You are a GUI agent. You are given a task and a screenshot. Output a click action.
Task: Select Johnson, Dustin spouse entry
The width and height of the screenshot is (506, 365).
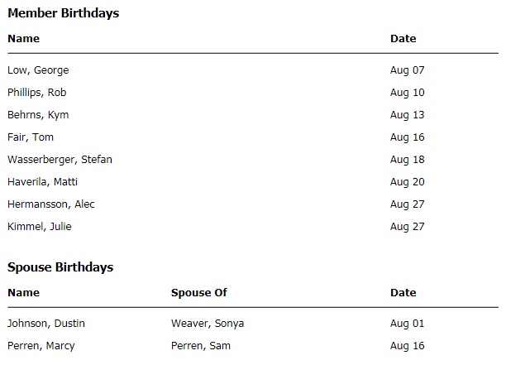click(46, 324)
